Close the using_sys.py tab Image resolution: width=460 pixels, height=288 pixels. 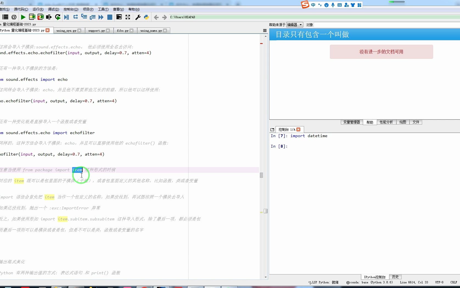coord(79,31)
